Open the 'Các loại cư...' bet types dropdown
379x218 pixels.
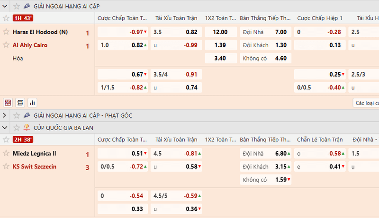click(366, 103)
